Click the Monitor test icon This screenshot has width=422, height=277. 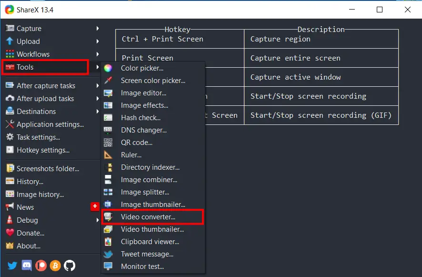coord(108,267)
